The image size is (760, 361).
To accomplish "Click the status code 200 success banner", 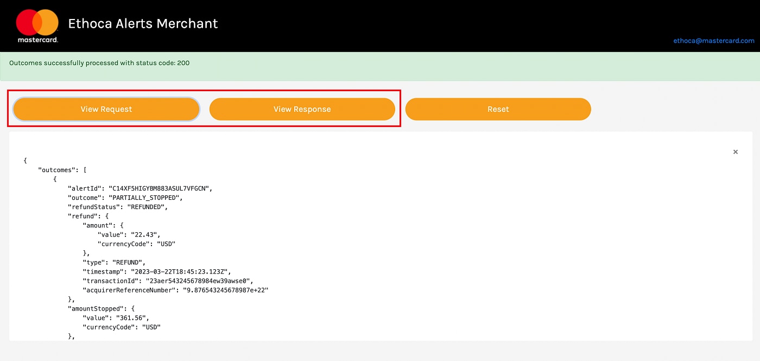I will click(x=99, y=63).
